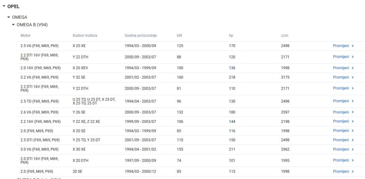Click the 218 hp value
Screen dimensions: 365x179
232,77
